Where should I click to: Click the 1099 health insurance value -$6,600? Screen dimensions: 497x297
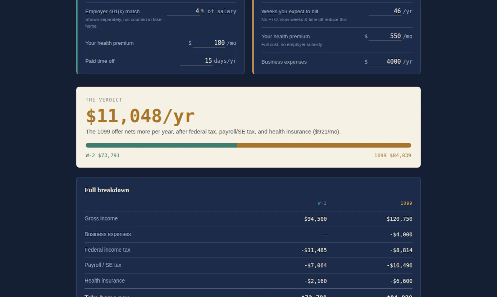(x=401, y=281)
